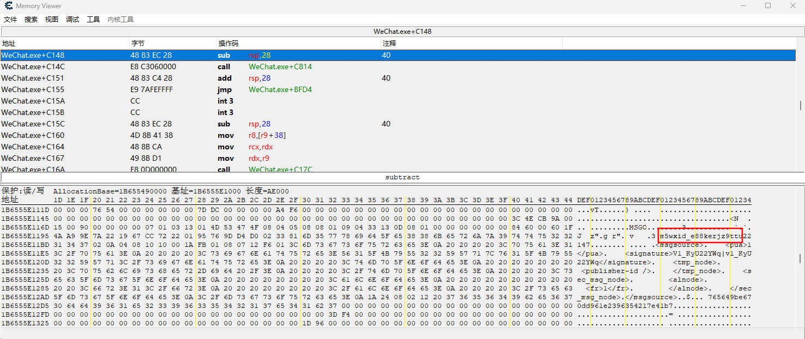The width and height of the screenshot is (805, 339).
Task: Click hex row address 1B6555E1285
Action: click(x=25, y=288)
